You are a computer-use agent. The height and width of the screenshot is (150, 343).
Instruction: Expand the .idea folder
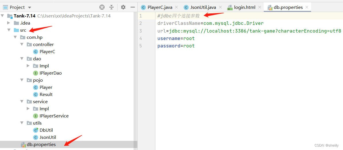click(9, 23)
